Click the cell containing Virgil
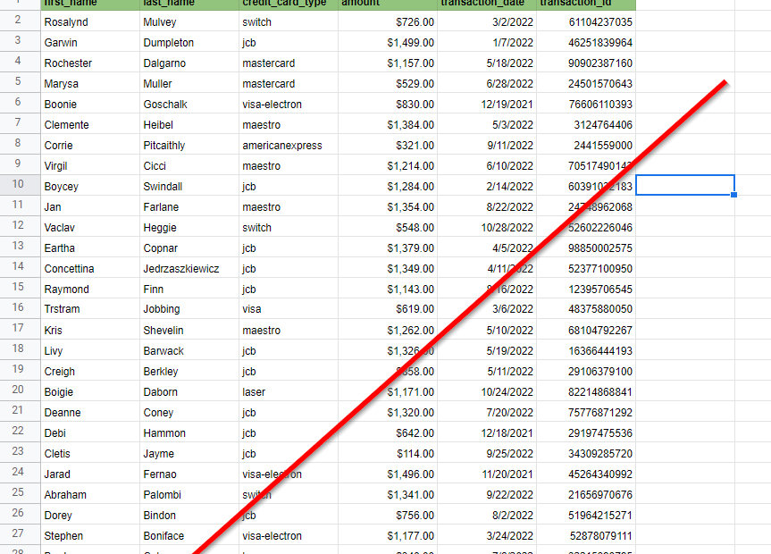 (90, 166)
